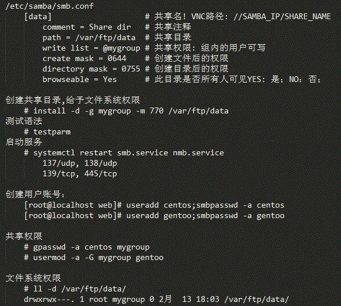The width and height of the screenshot is (341, 306).
Task: Click the //SAMBA_IP/SHARE_NAME comment text
Action: click(282, 17)
